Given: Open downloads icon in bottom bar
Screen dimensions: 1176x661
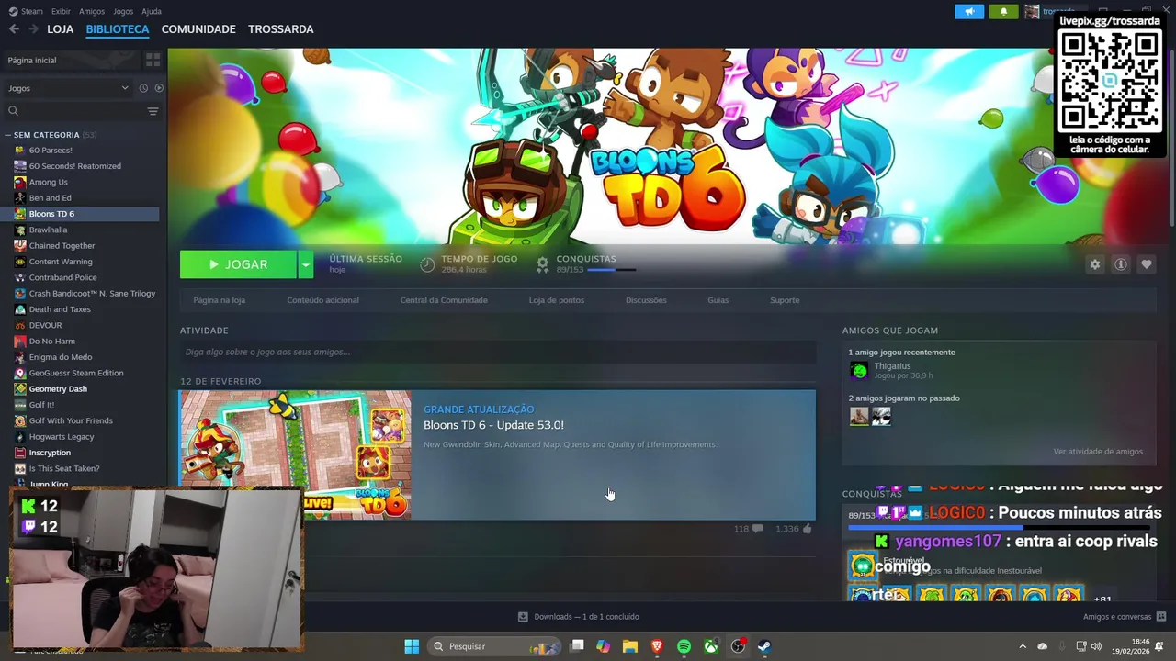Looking at the screenshot, I should [523, 617].
